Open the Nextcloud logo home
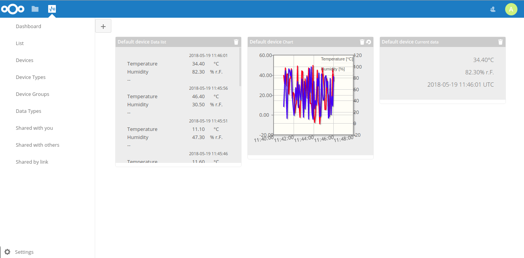The image size is (524, 258). point(13,9)
